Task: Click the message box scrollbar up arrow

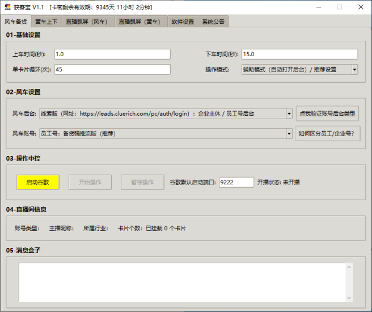Action: [349, 267]
